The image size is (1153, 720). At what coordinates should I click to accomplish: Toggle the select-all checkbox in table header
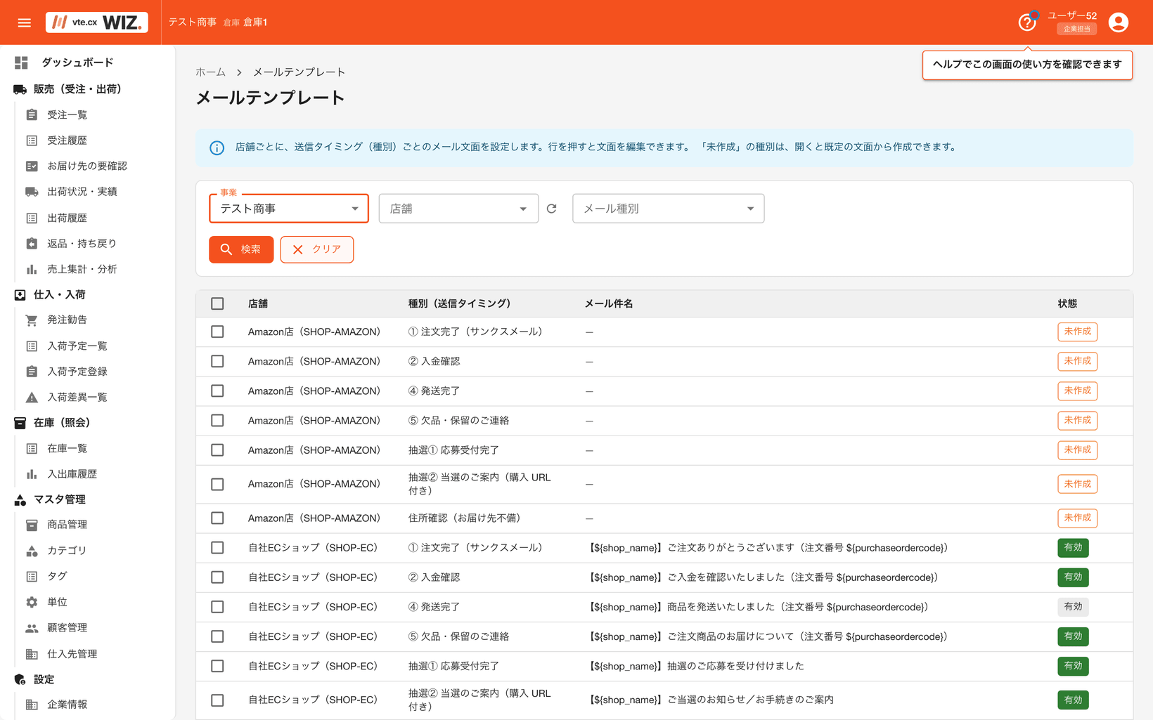point(217,303)
